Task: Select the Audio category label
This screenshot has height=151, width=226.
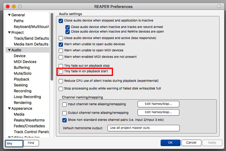Action: [16, 50]
